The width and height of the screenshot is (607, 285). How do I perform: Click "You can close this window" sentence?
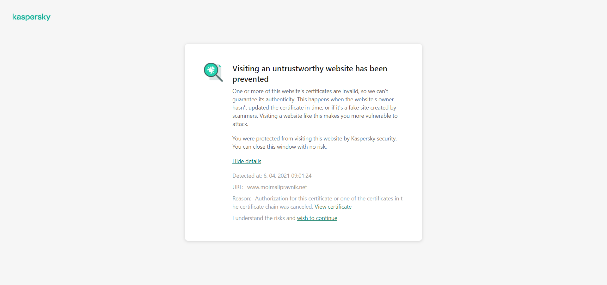coord(279,147)
